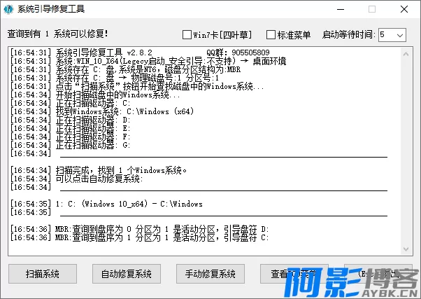Viewport: 421px width, 299px height.
Task: Click the 手动修复系统 button
Action: tap(210, 274)
